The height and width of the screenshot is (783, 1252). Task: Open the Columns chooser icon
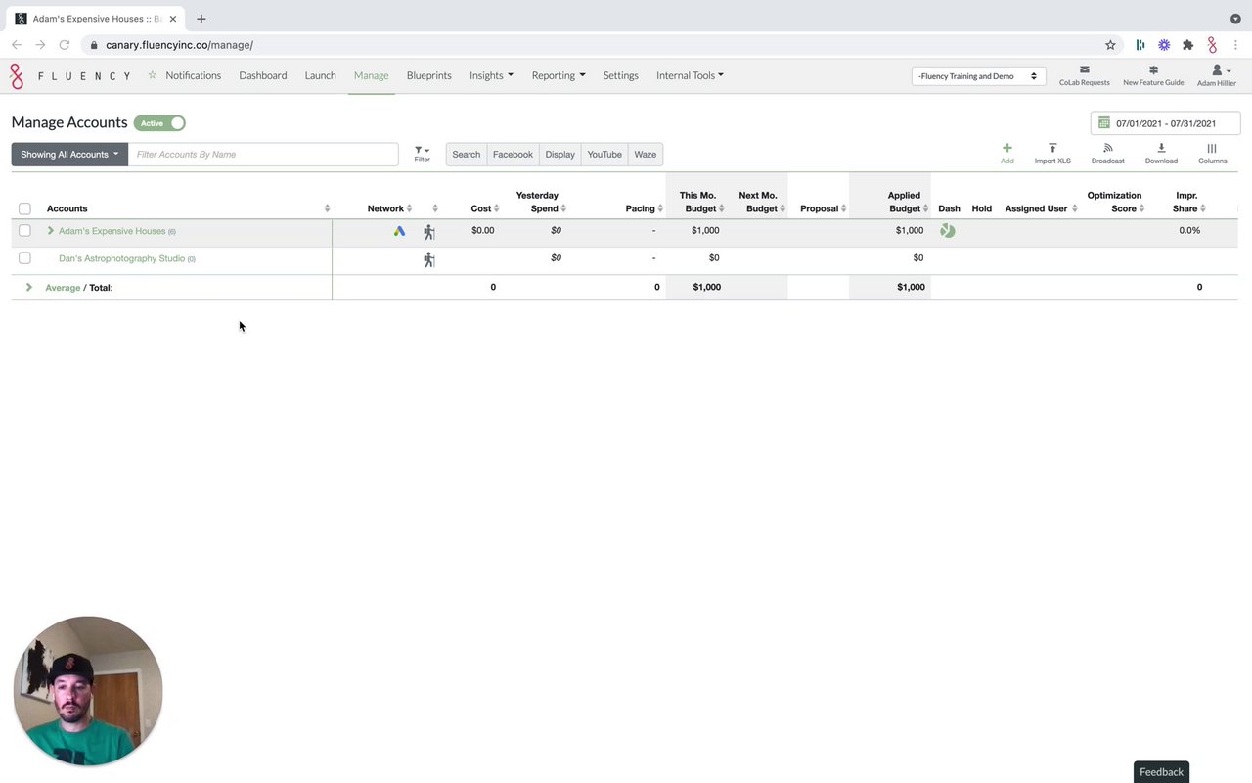(1212, 148)
